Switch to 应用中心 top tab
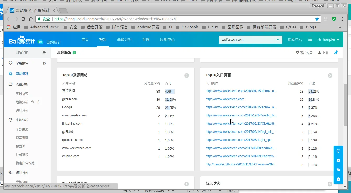351x193 pixels. point(167,39)
